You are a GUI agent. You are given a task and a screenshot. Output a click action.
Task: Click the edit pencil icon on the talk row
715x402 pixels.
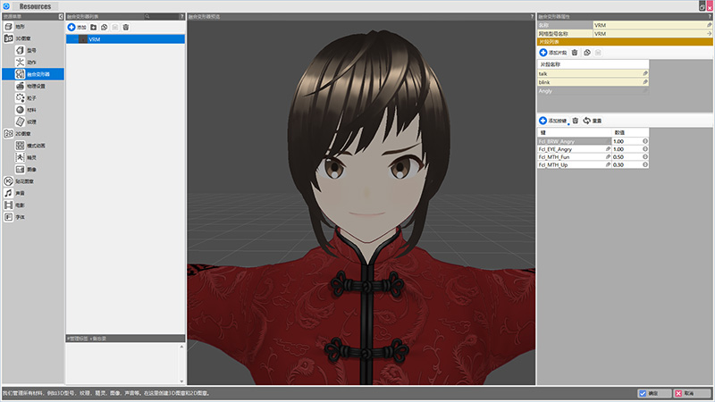pyautogui.click(x=645, y=72)
